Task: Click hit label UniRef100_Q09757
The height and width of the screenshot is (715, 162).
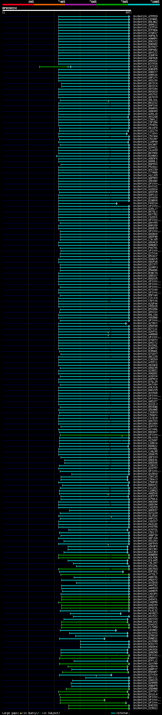Action: 145,468
